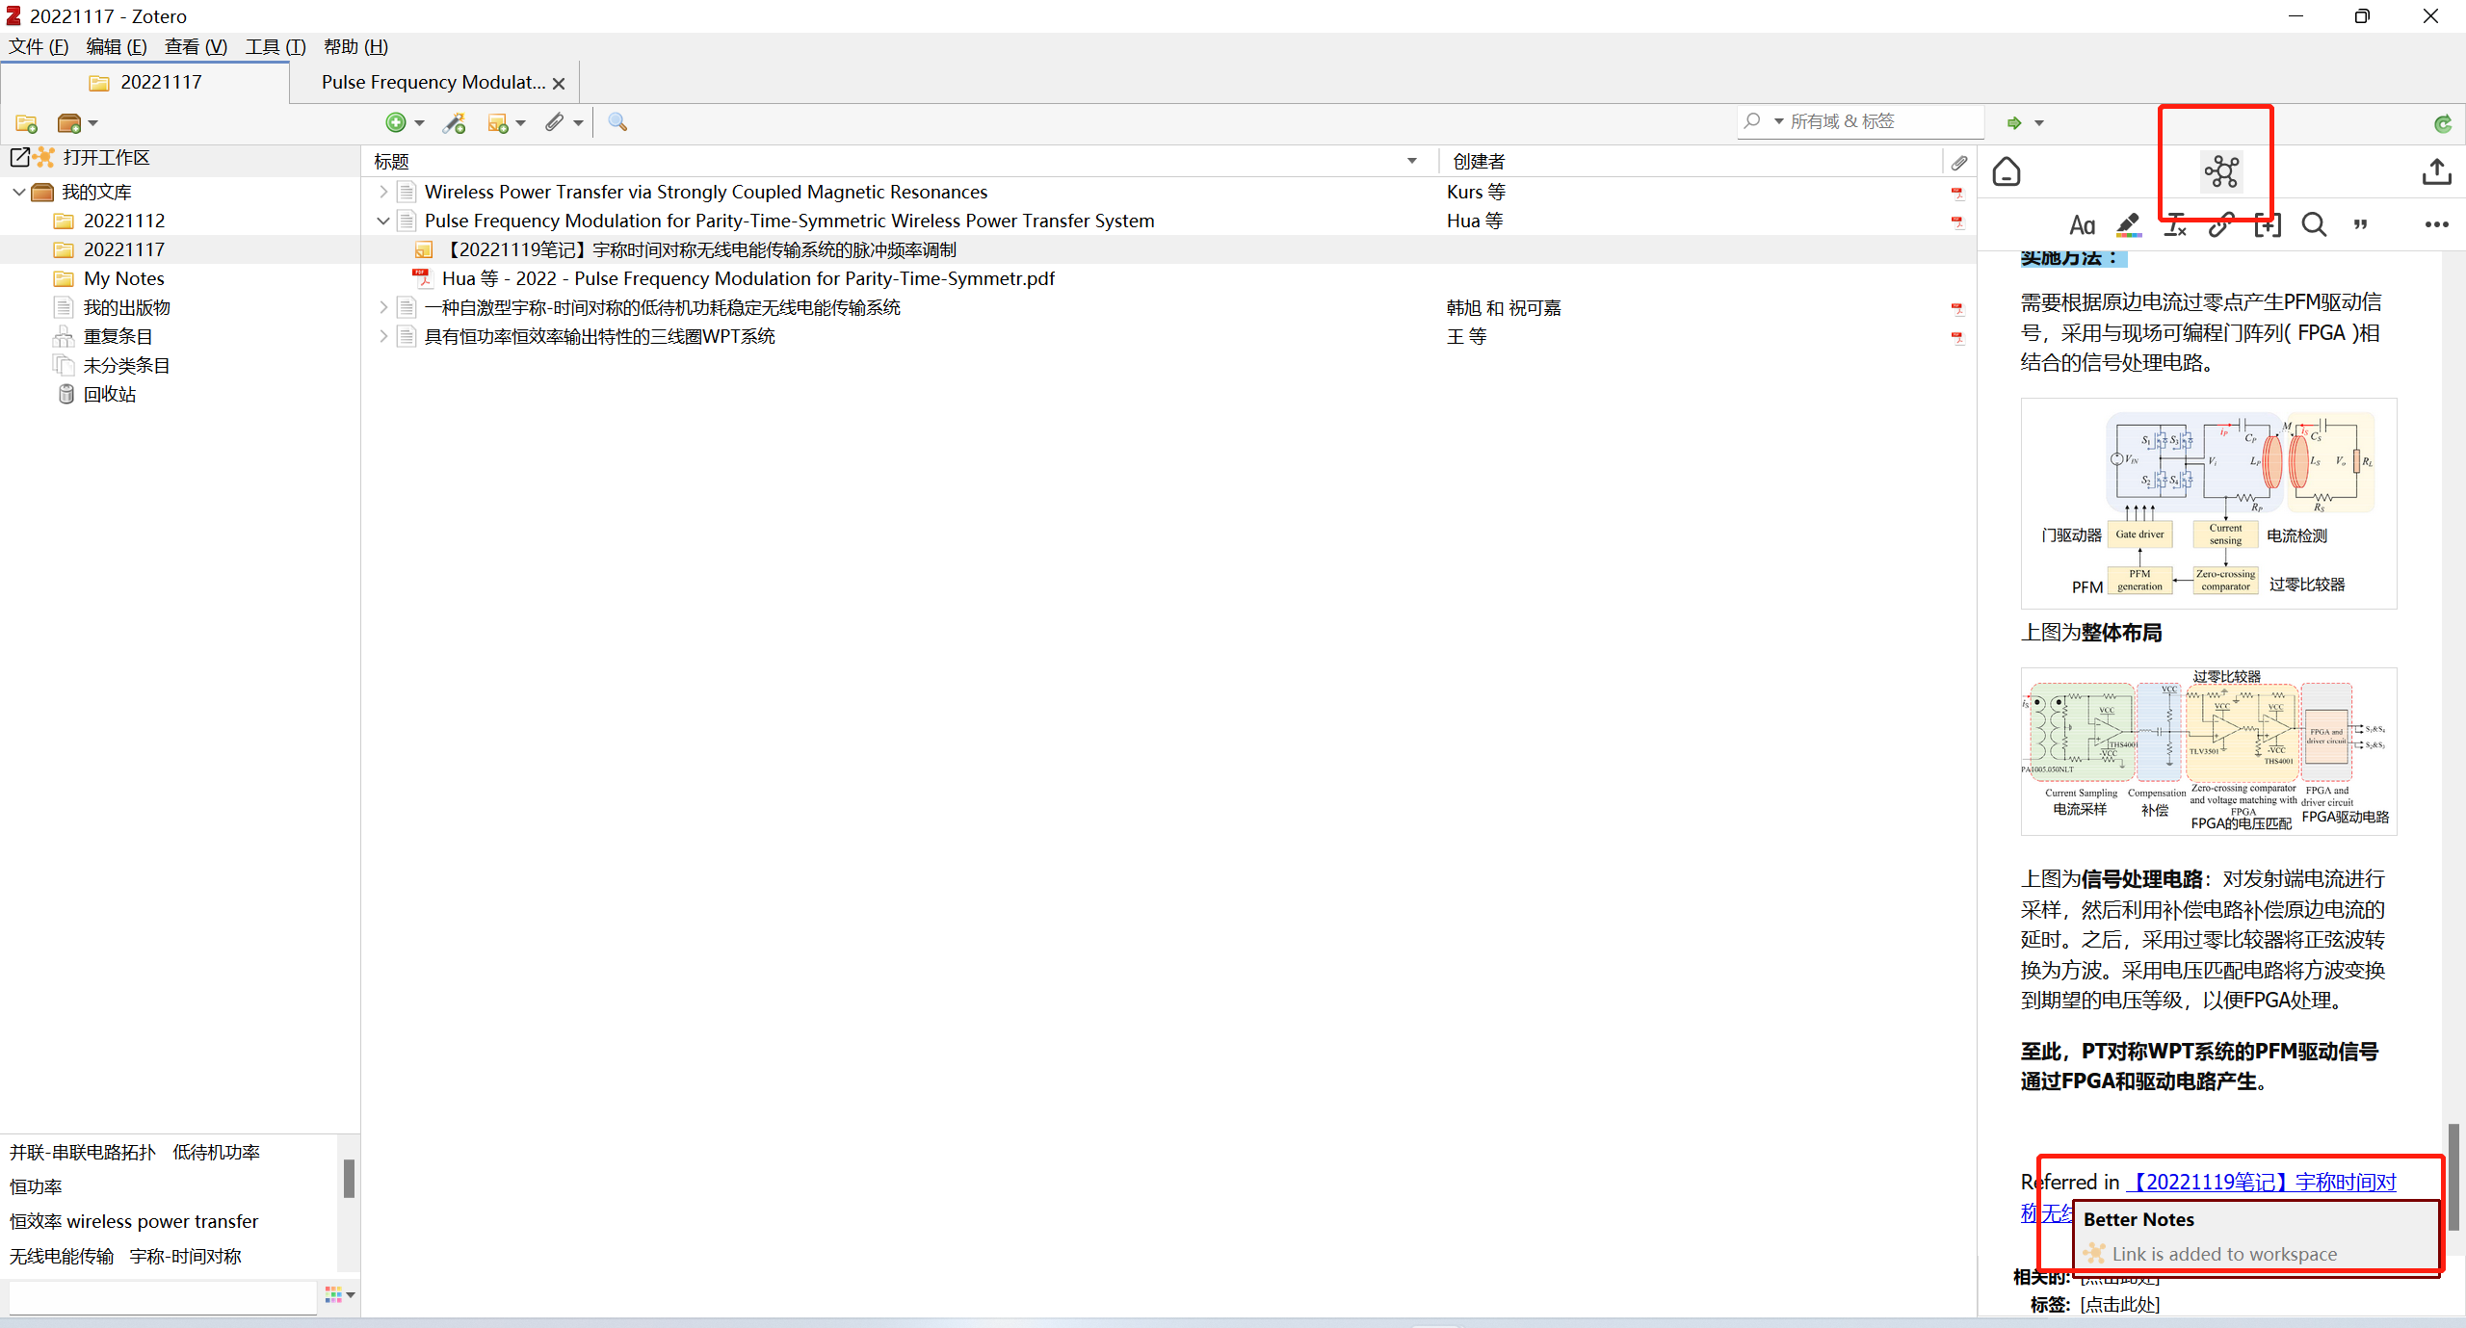This screenshot has width=2466, height=1328.
Task: Click the Better Notes workspace graph icon
Action: click(2221, 172)
